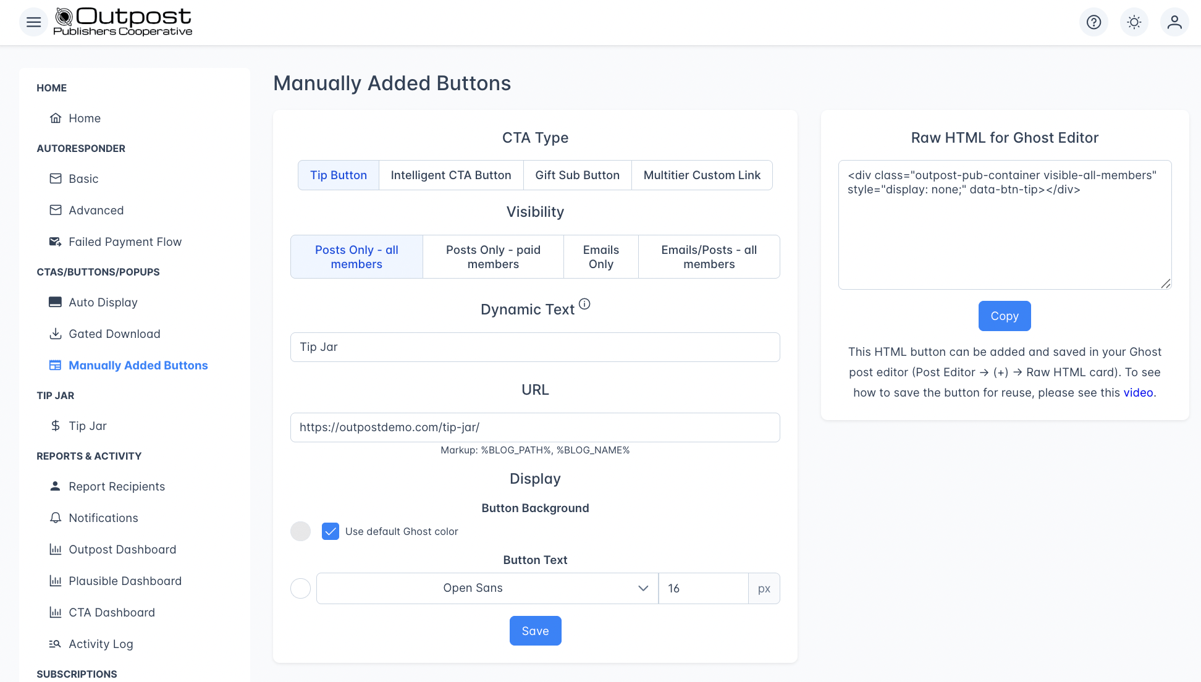Click the Auto Display icon
The image size is (1201, 682).
pyautogui.click(x=56, y=302)
